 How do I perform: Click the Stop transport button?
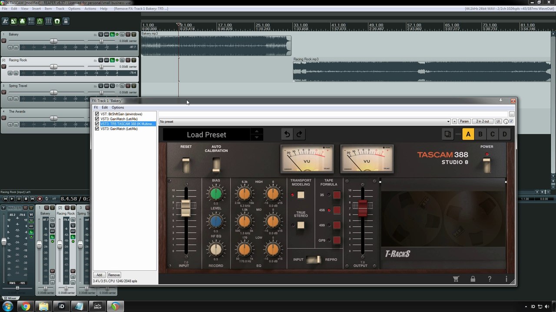[26, 198]
